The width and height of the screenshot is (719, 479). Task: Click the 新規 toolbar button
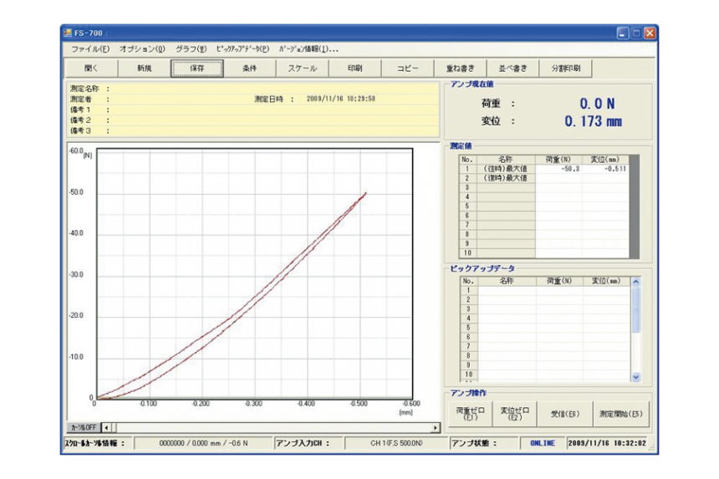point(144,69)
